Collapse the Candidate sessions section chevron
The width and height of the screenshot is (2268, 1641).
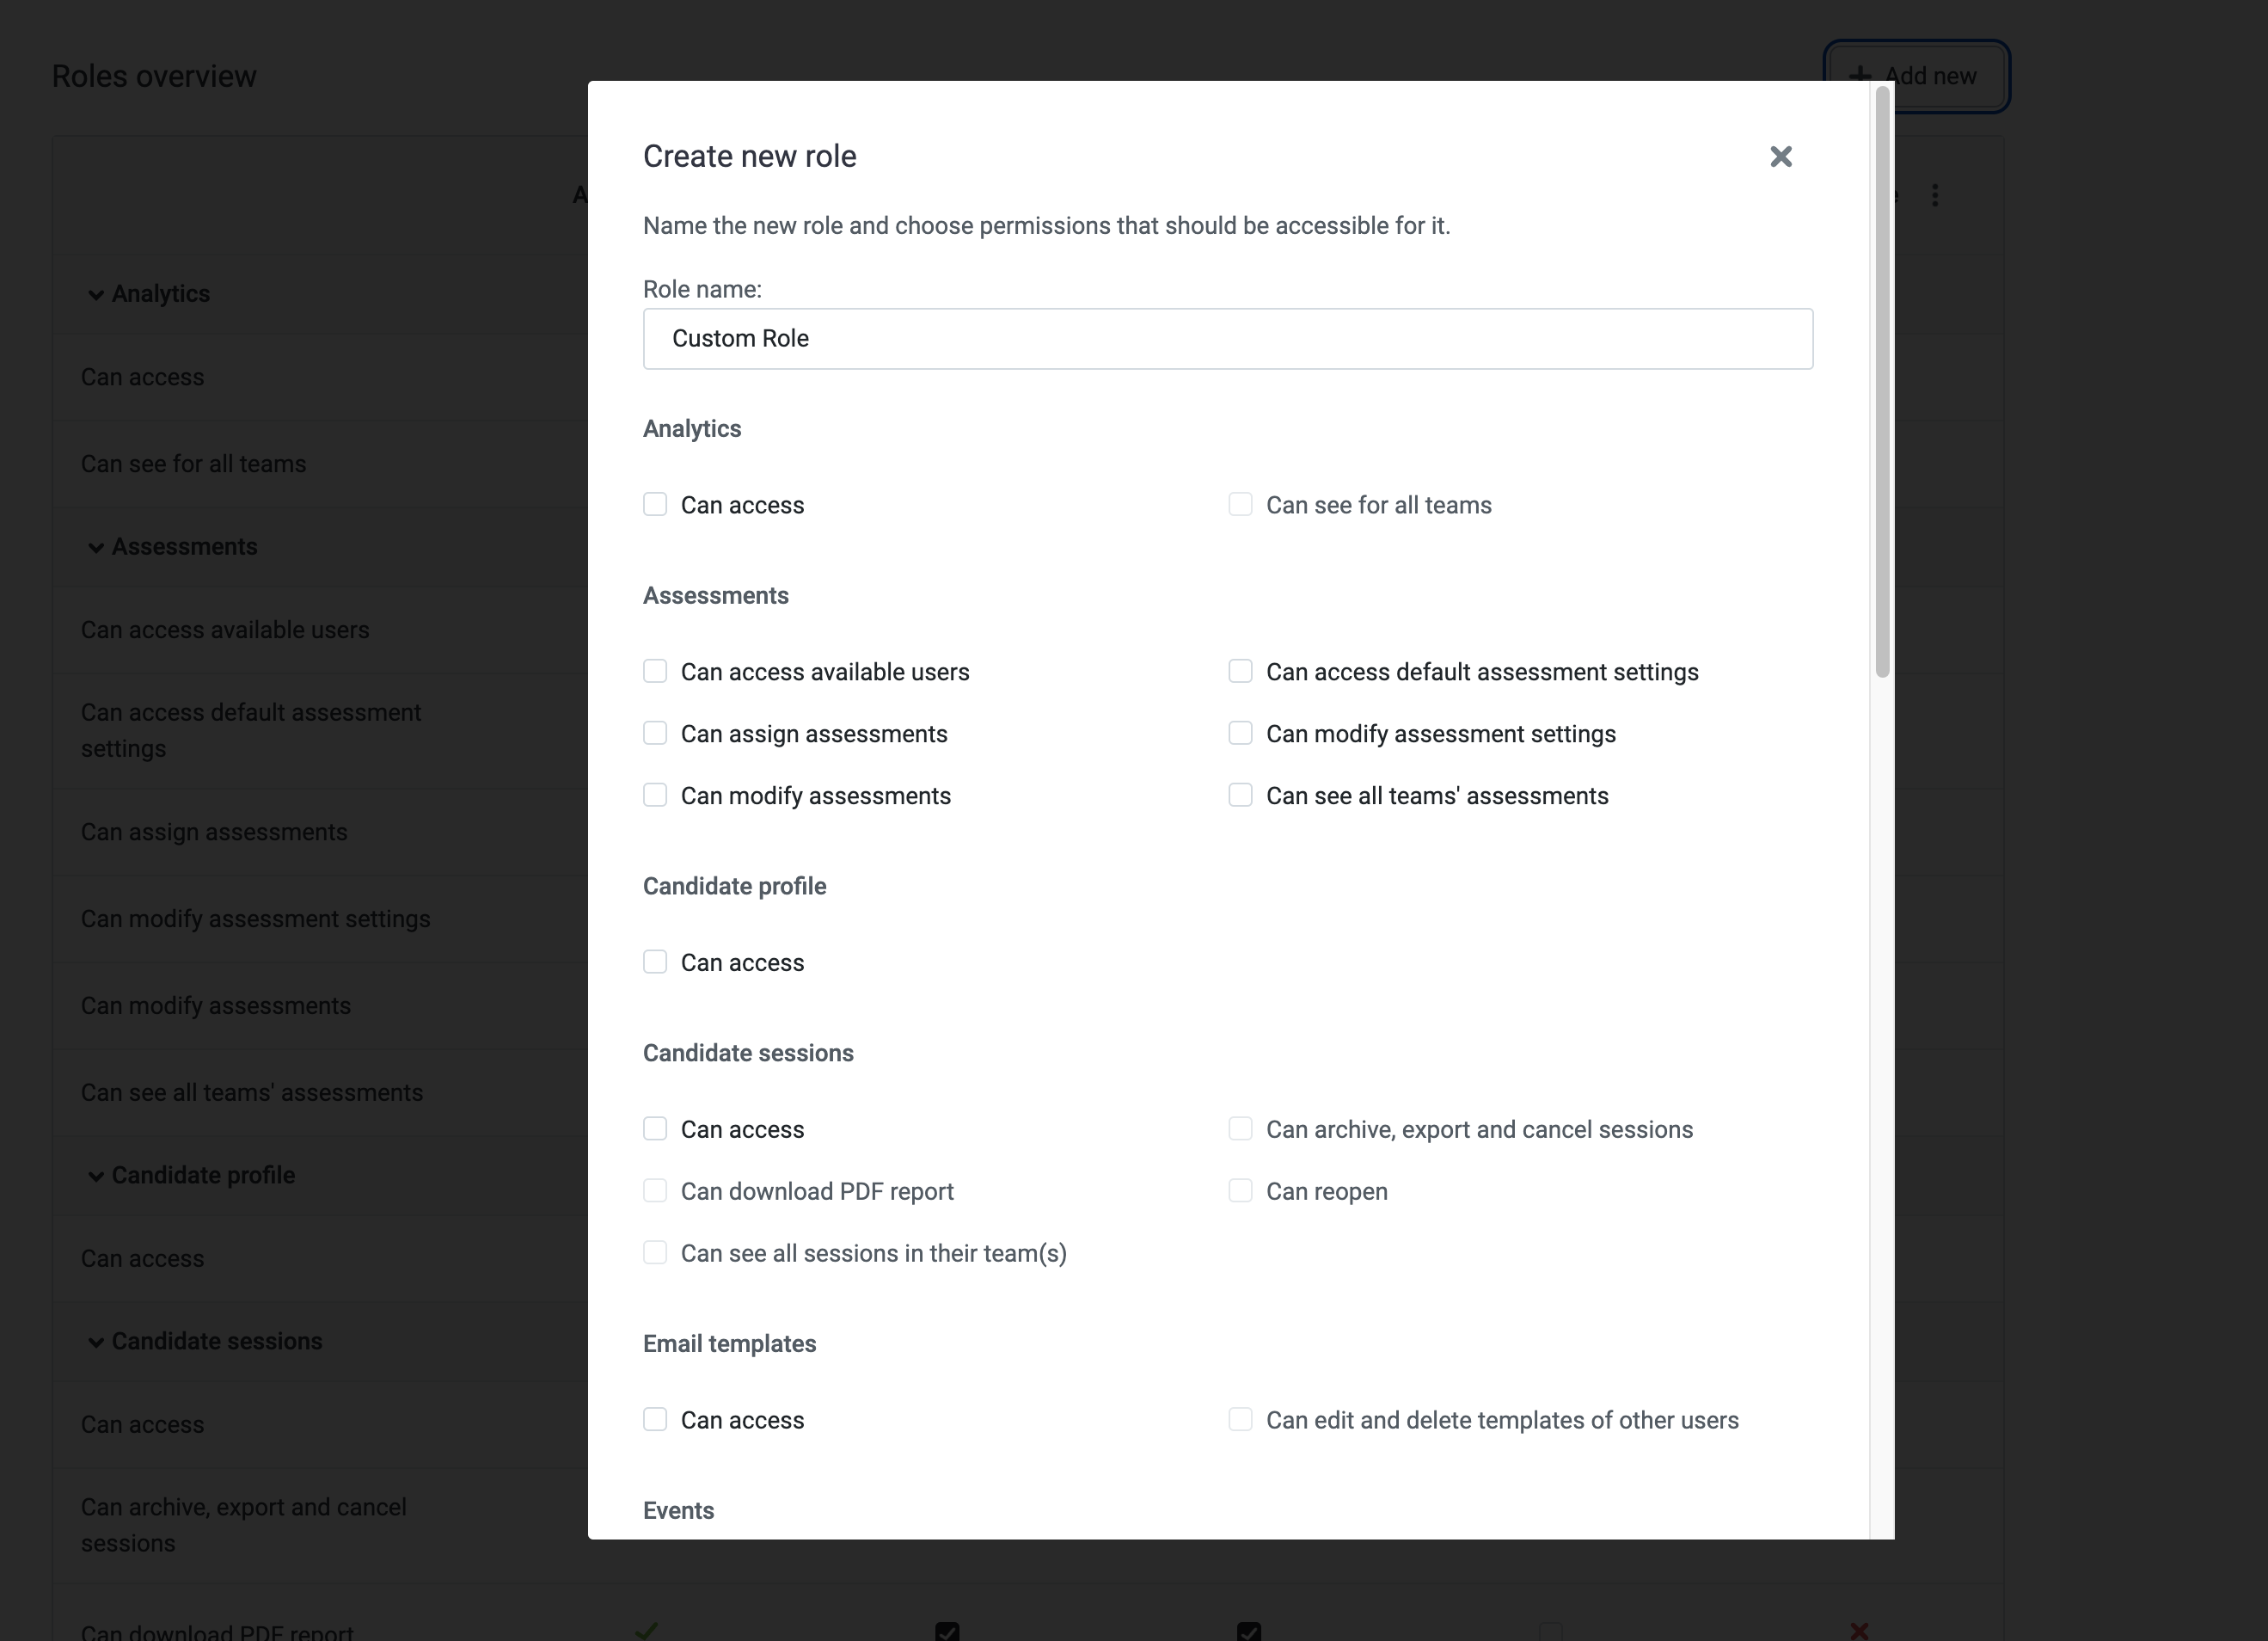[96, 1342]
